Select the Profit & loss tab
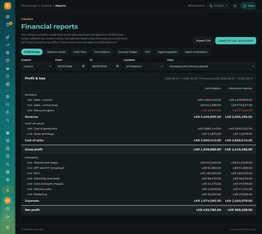Viewport: 262px width, 234px height. coord(32,52)
